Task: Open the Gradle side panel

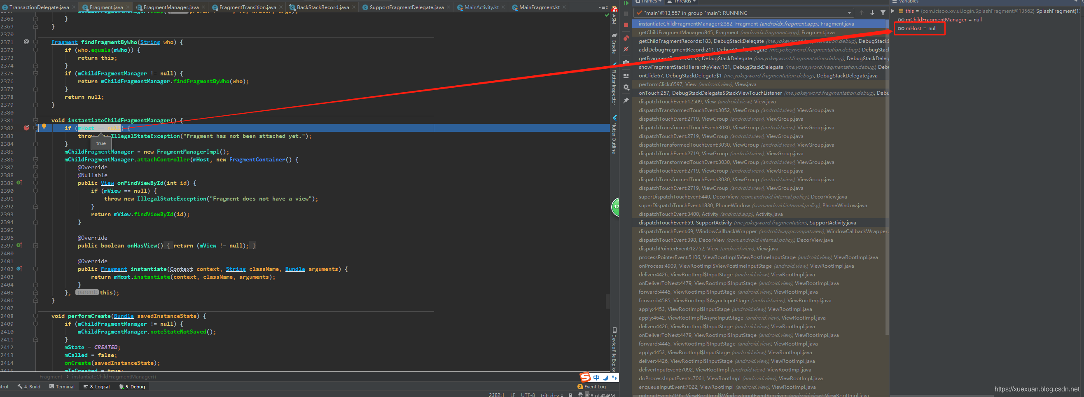Action: [x=614, y=43]
